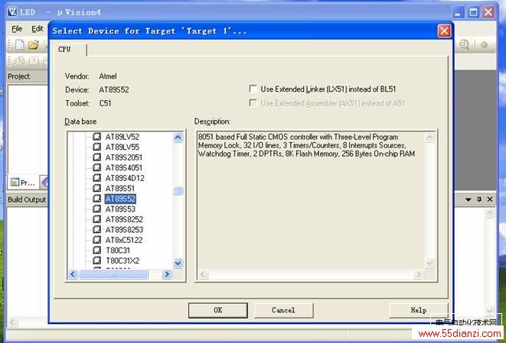Open the Build Output panel dropdown arrow

(x=468, y=199)
